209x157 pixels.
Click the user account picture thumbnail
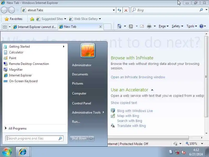pyautogui.click(x=88, y=50)
